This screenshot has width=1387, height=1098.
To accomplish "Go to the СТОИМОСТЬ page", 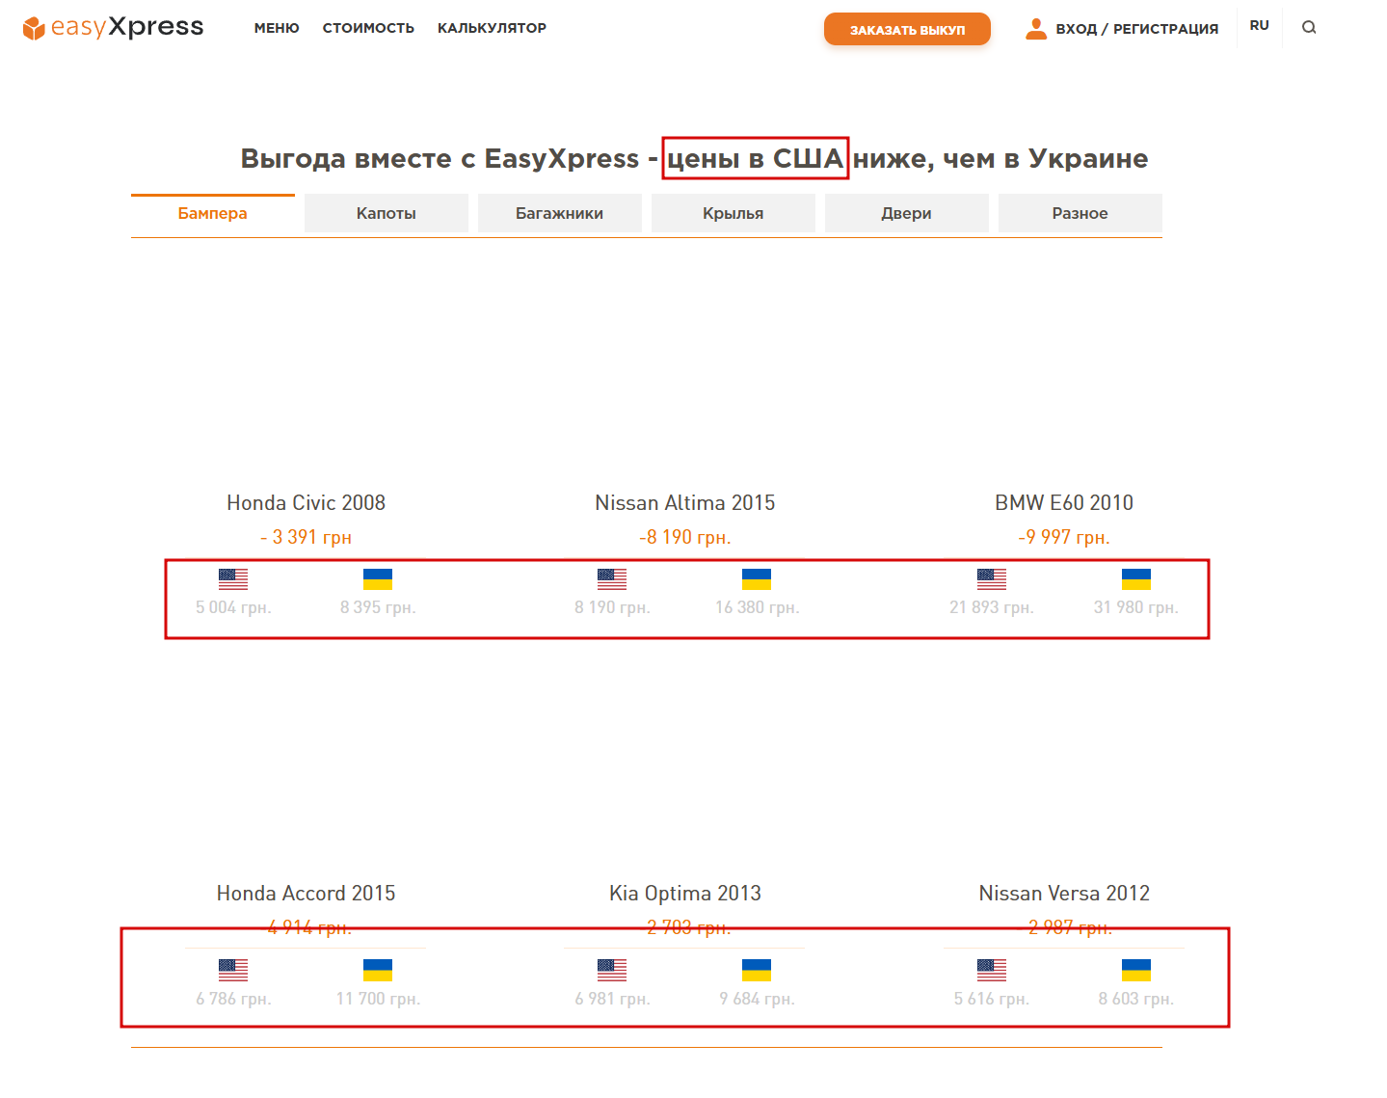I will pyautogui.click(x=368, y=28).
